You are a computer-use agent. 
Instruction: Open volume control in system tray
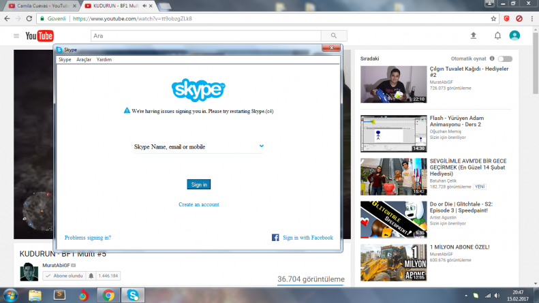(497, 296)
